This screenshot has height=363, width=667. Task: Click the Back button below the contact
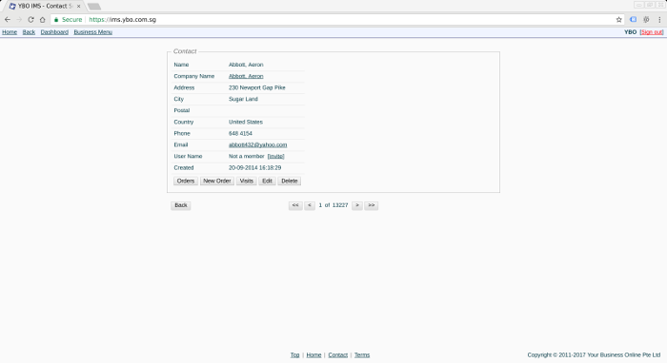click(181, 205)
